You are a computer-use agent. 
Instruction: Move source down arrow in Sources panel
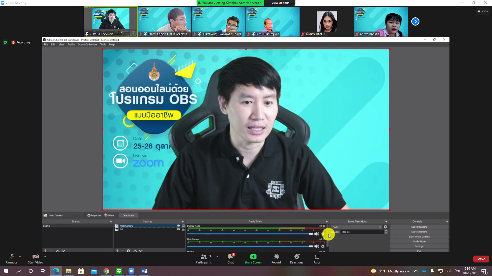[x=141, y=251]
